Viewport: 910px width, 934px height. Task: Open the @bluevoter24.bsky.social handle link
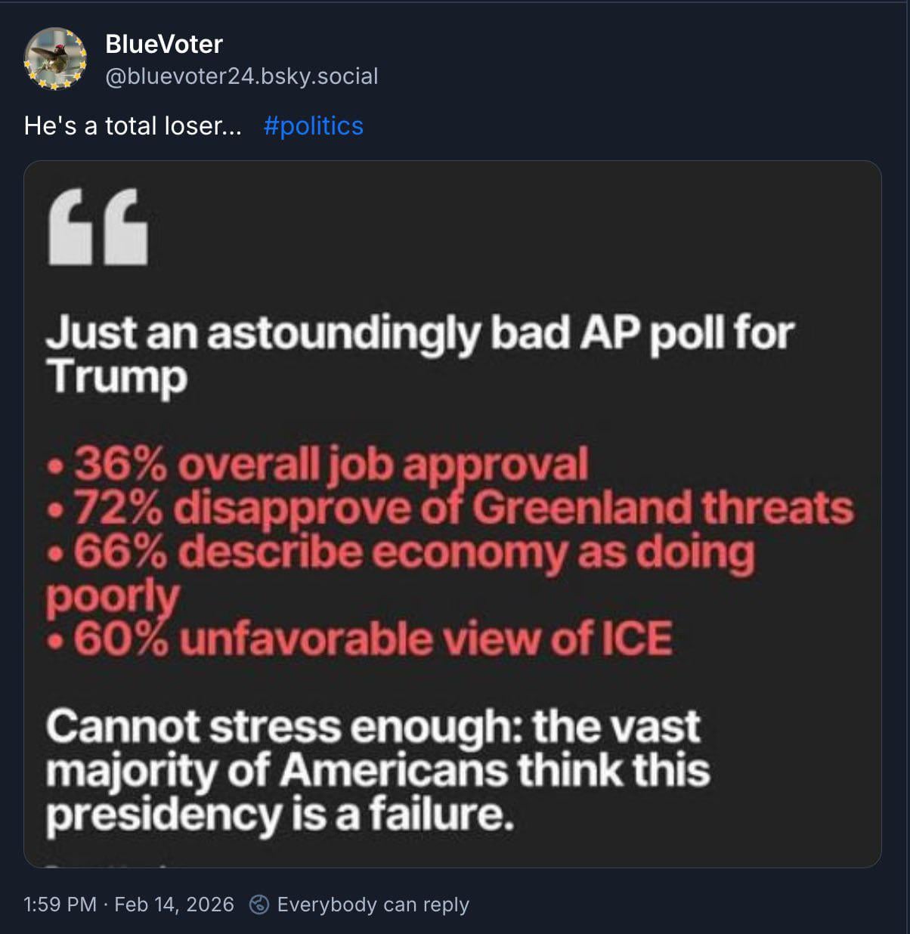[x=241, y=76]
